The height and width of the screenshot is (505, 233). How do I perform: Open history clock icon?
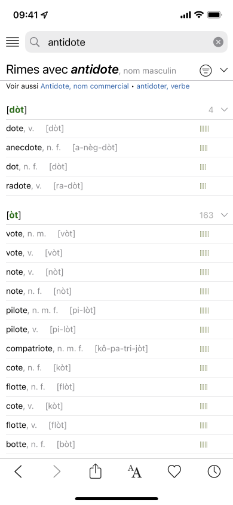214,471
